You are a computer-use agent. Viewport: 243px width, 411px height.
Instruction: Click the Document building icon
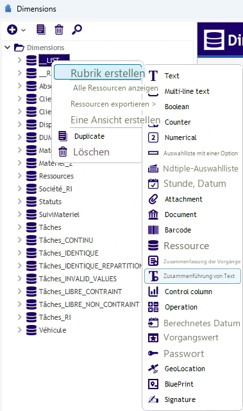click(x=153, y=214)
